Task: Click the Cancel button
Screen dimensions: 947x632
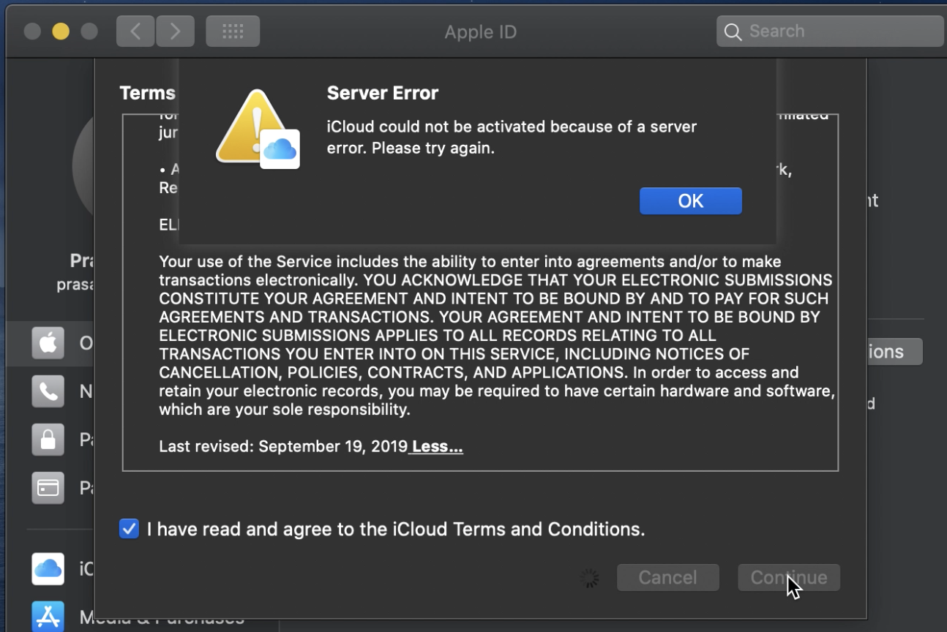Action: coord(667,578)
